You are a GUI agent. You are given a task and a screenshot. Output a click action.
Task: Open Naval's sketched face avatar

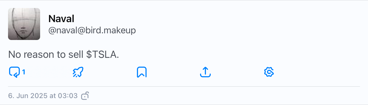coord(24,24)
